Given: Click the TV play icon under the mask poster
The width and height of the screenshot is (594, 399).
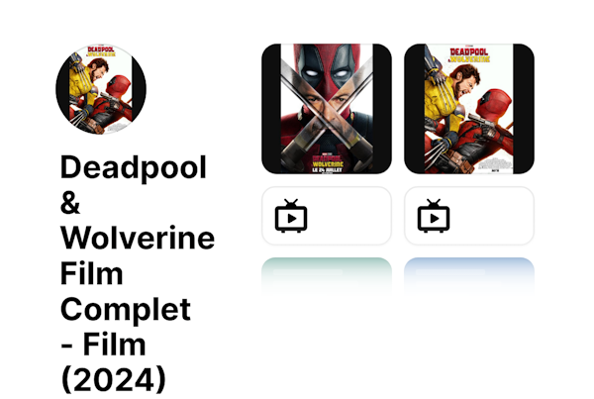Looking at the screenshot, I should (291, 216).
